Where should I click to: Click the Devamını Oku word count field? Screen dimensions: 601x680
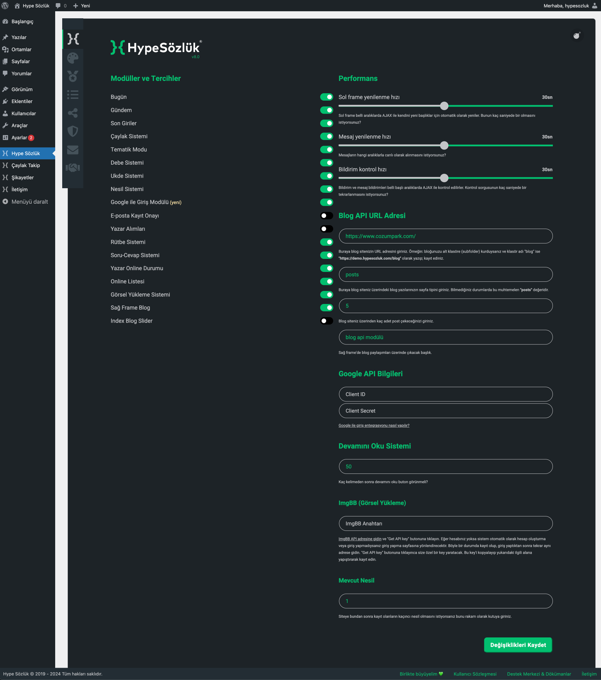point(446,466)
